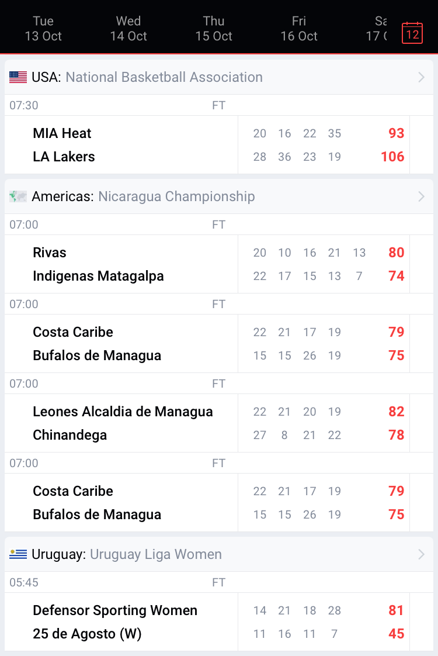The image size is (438, 656).
Task: Expand National Basketball Association chevron arrow
Action: pyautogui.click(x=421, y=77)
